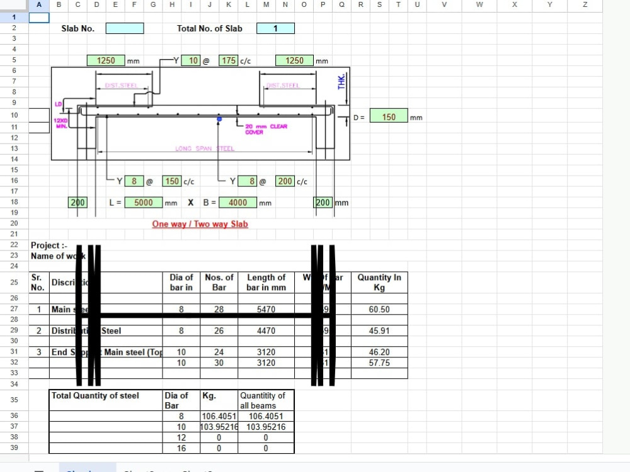Select the 175 c/c spacing cell
Viewport: 630px width, 472px height.
pos(229,60)
